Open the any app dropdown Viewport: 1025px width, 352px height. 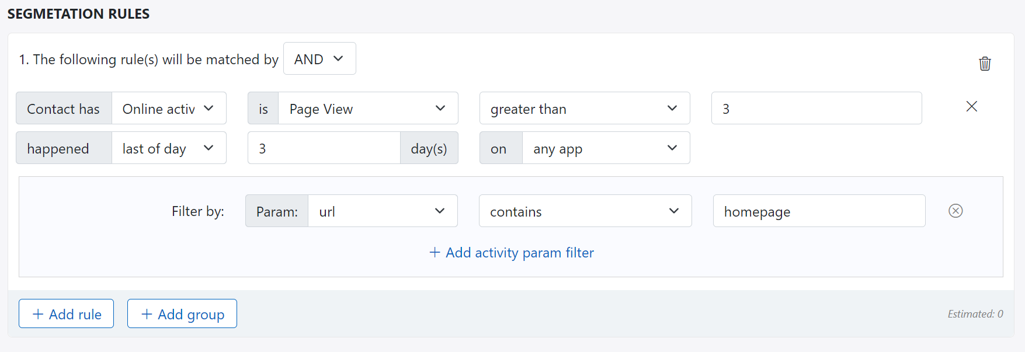tap(606, 148)
